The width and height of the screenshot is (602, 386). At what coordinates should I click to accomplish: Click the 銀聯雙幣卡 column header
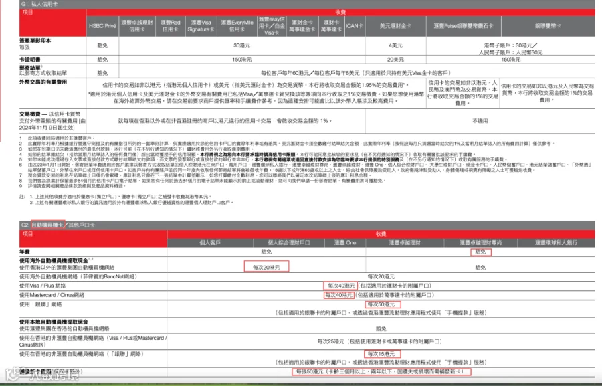(x=548, y=26)
